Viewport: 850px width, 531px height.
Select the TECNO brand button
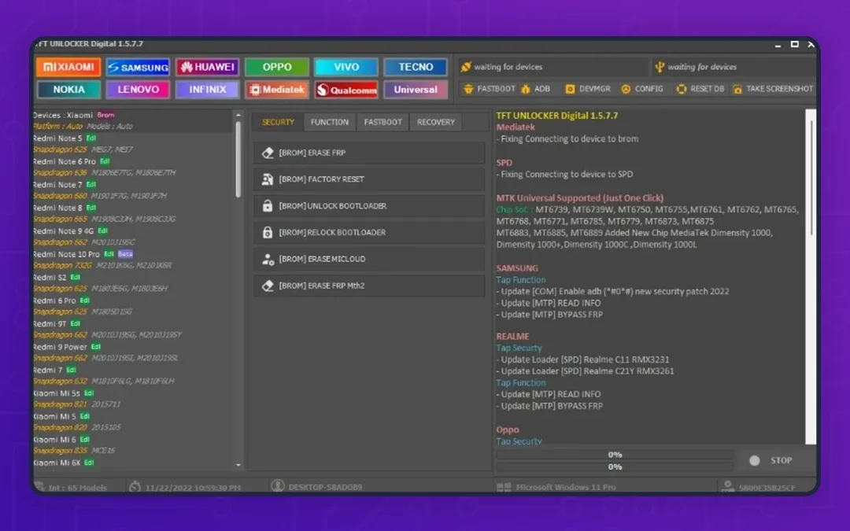(x=416, y=67)
